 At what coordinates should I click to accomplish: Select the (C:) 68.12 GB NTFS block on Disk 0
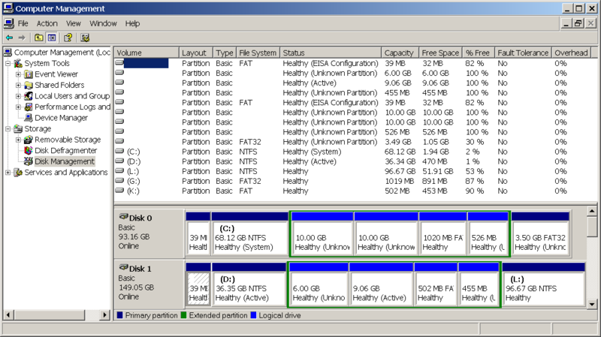[250, 234]
